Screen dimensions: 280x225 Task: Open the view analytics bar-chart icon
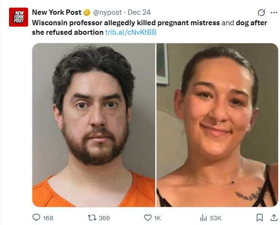[x=203, y=218]
